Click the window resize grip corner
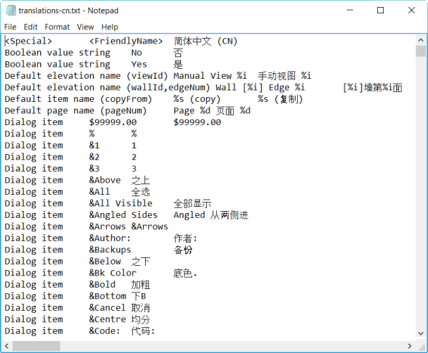The image size is (428, 353). click(x=422, y=347)
